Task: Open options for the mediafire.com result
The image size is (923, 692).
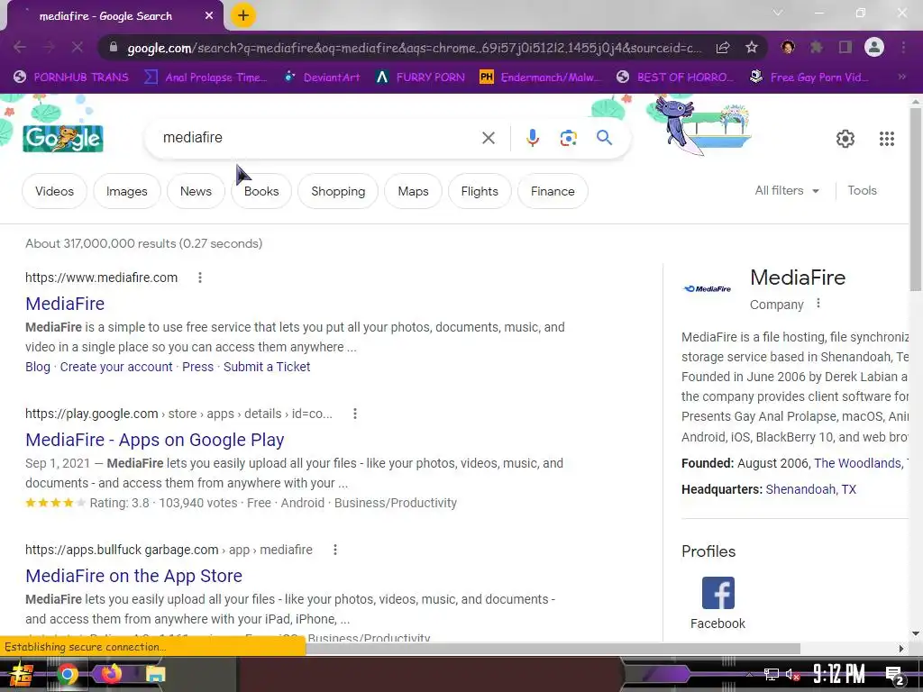Action: pyautogui.click(x=200, y=278)
